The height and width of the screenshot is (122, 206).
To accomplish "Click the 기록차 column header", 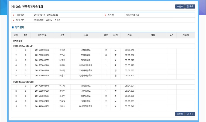I will 186,35.
